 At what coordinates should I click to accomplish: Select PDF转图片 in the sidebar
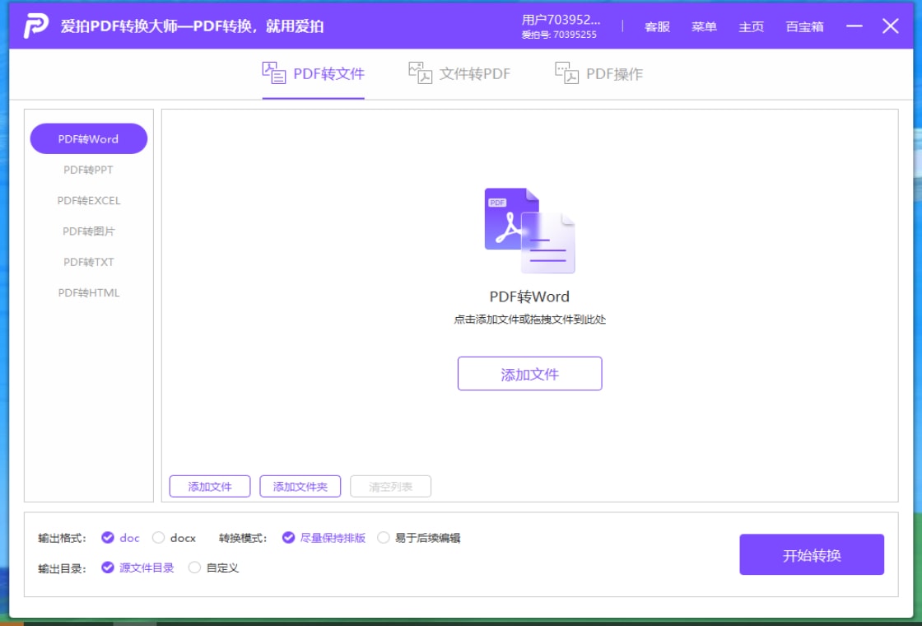coord(89,231)
